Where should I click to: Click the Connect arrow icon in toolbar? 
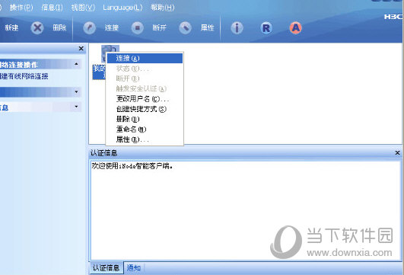[x=90, y=27]
